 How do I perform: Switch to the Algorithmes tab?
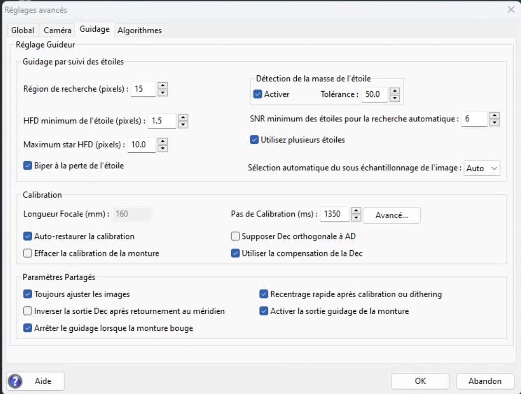[x=139, y=30]
